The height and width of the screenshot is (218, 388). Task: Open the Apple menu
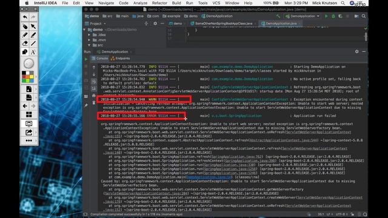(x=27, y=3)
